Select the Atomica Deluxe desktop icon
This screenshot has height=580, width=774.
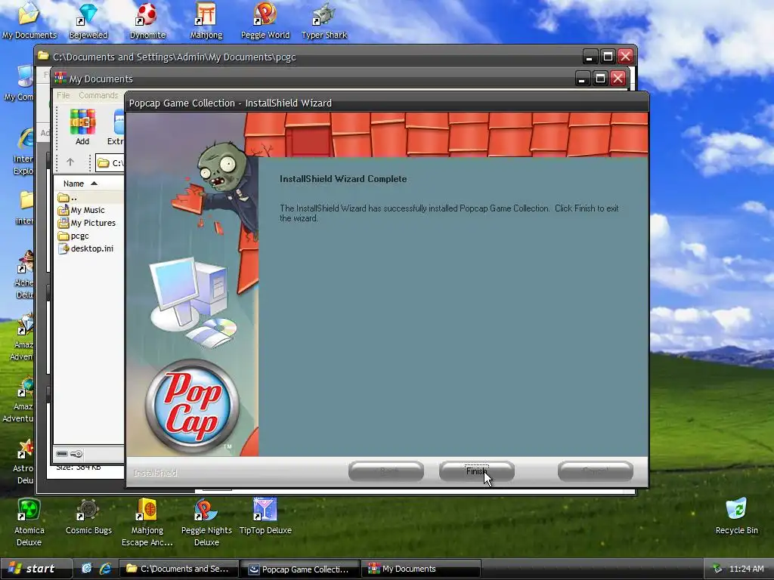(x=29, y=523)
